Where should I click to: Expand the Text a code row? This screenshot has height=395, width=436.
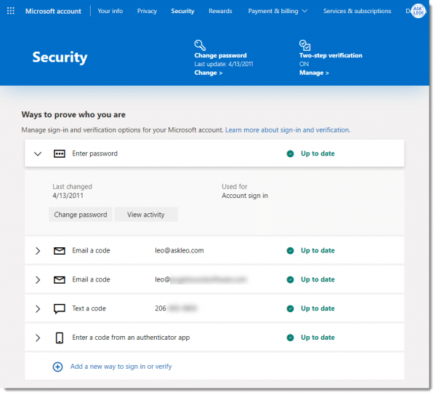coord(38,308)
